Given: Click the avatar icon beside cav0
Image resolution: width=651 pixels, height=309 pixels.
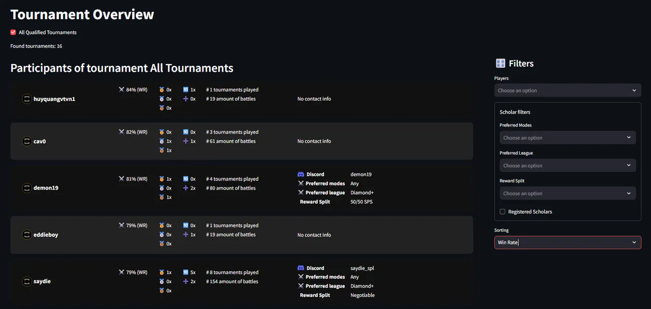Looking at the screenshot, I should [x=27, y=141].
